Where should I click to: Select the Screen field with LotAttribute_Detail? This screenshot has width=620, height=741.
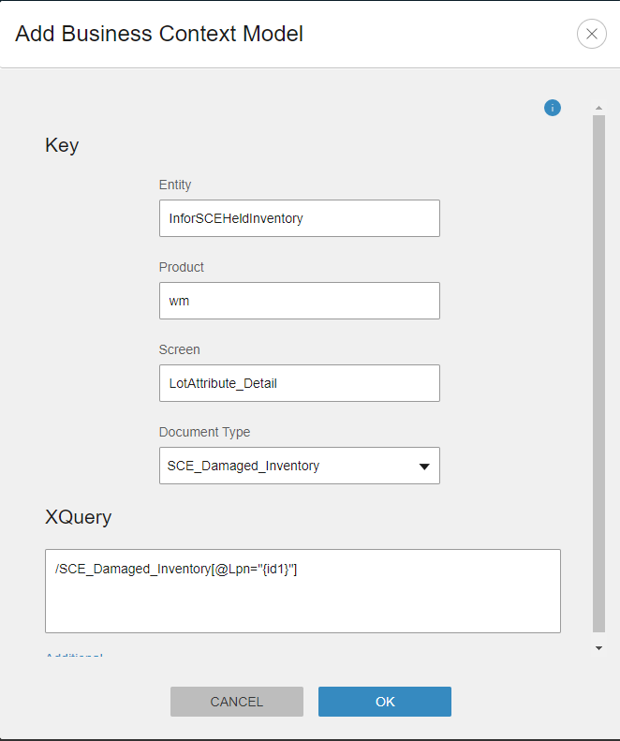[x=299, y=383]
